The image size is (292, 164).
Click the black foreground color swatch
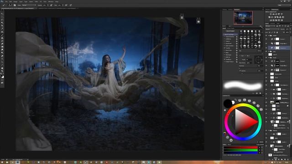coord(228,103)
